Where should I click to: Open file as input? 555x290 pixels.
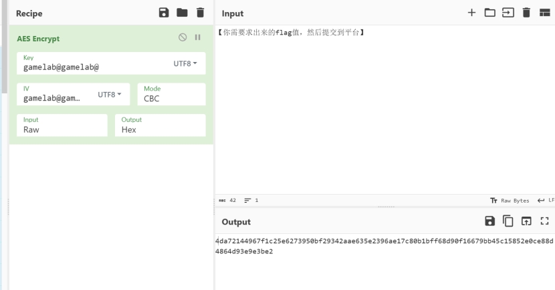click(x=508, y=13)
